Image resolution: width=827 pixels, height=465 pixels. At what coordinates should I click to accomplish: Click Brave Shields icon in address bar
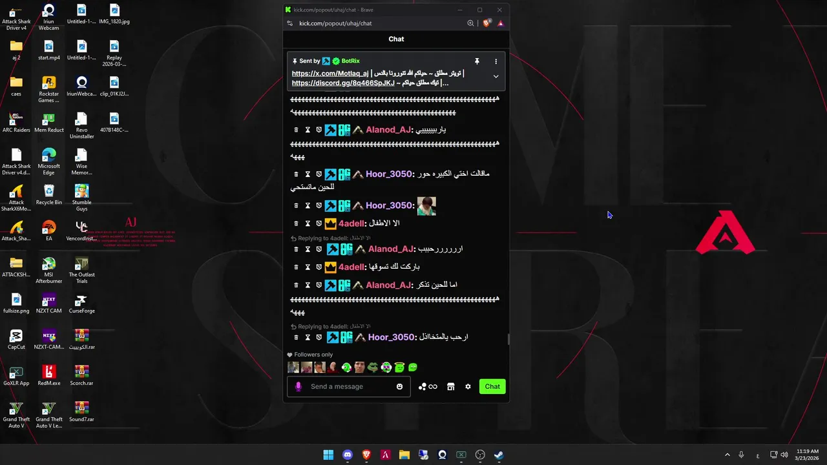click(488, 23)
